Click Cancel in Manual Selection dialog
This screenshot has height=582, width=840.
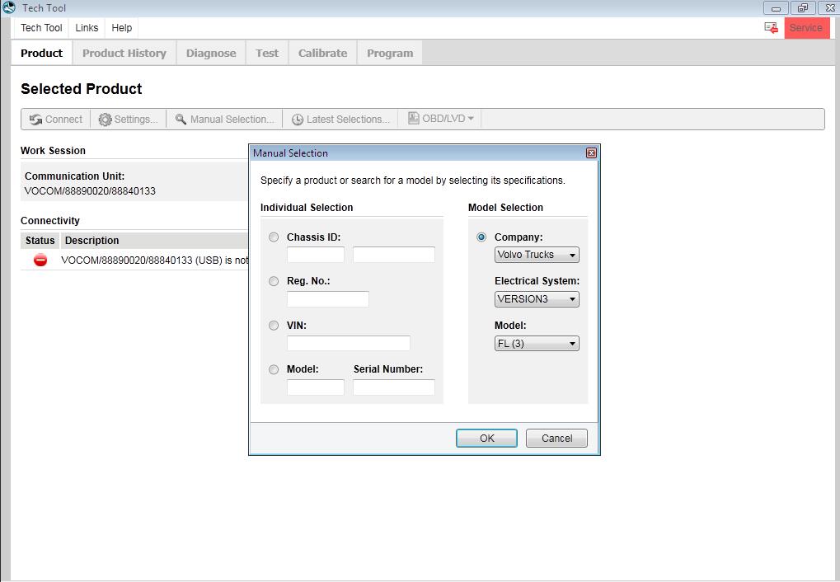pyautogui.click(x=556, y=439)
